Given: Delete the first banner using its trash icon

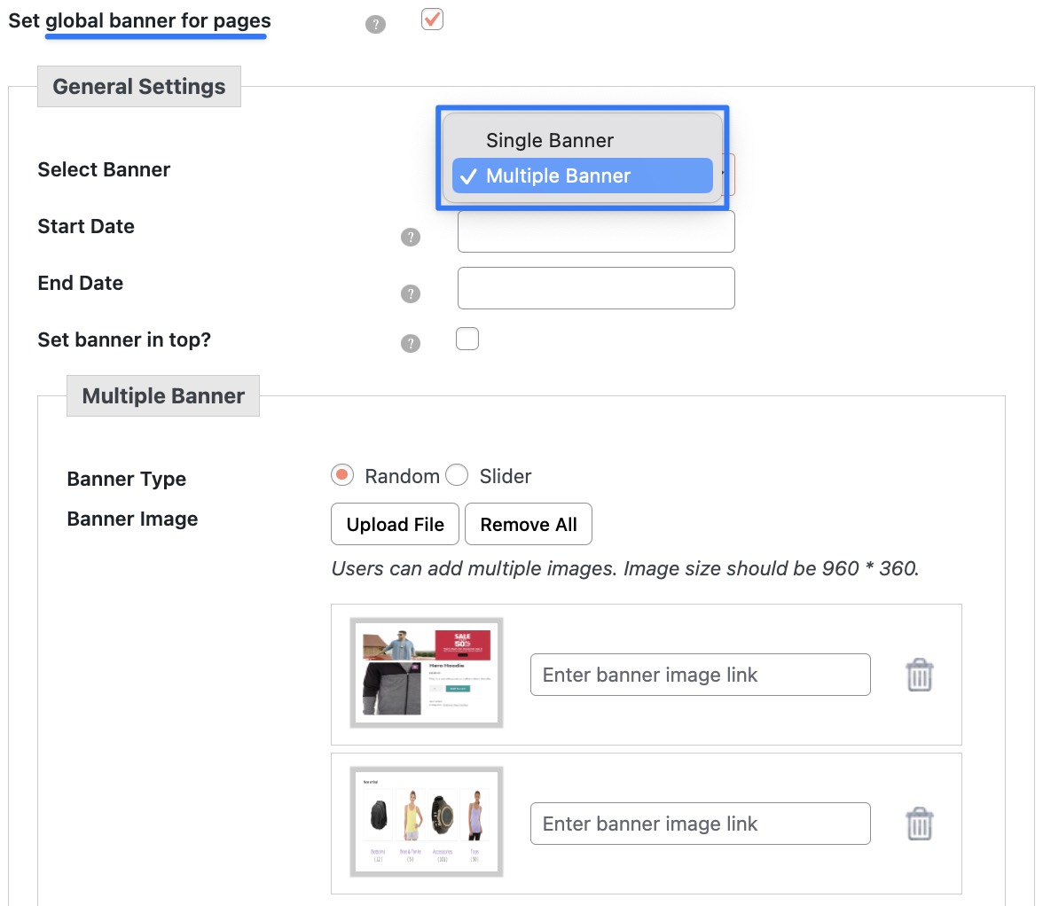Looking at the screenshot, I should 919,675.
